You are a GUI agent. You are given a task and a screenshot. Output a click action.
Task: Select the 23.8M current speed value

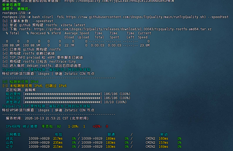pos(145,45)
